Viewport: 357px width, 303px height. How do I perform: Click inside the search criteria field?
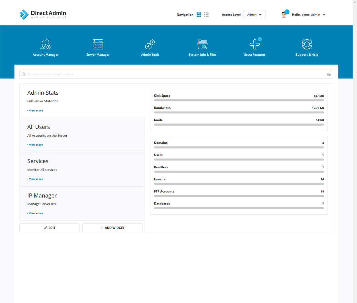tap(119, 74)
